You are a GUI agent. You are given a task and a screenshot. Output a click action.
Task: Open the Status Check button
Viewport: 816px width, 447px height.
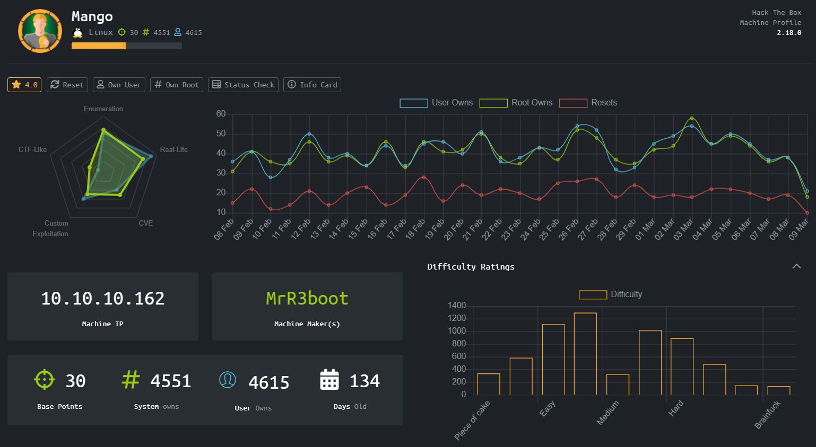243,85
